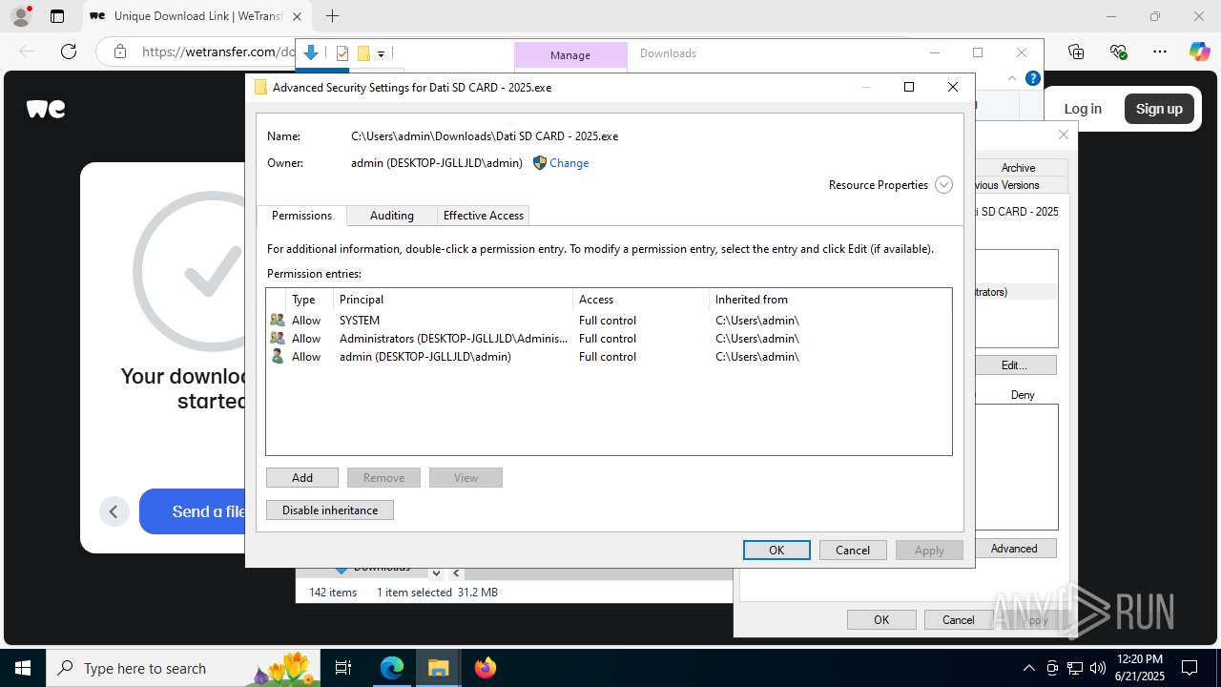
Task: Click WeTransfer previous arrow button
Action: tap(114, 511)
